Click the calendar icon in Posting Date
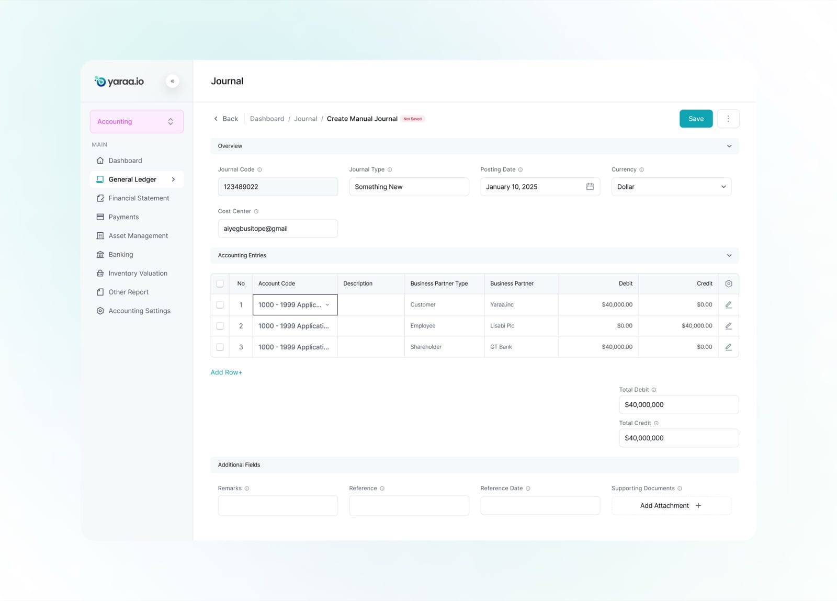The height and width of the screenshot is (601, 837). point(590,187)
